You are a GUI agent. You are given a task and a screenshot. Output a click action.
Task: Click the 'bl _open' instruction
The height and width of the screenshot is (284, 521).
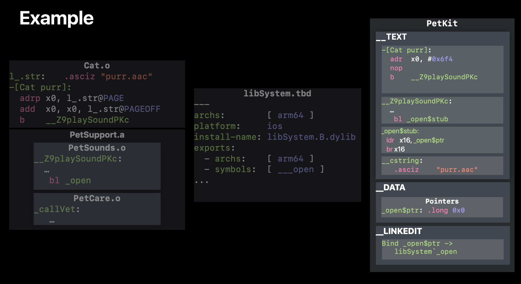(x=70, y=180)
